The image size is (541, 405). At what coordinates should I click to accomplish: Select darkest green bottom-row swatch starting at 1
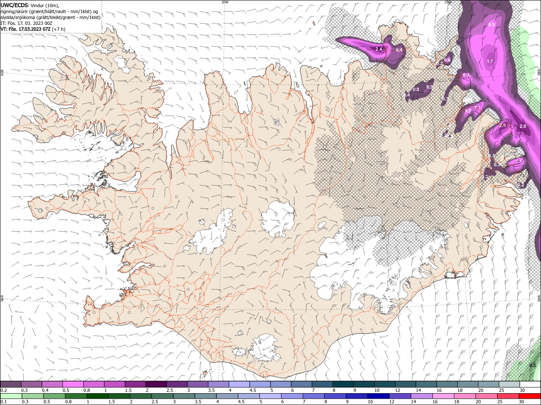tap(98, 396)
